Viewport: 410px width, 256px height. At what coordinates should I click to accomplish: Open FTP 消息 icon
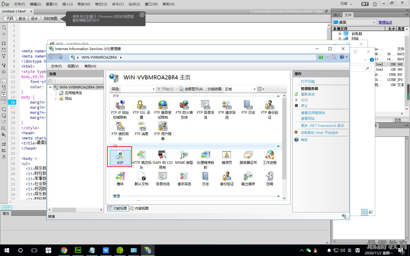tap(142, 129)
